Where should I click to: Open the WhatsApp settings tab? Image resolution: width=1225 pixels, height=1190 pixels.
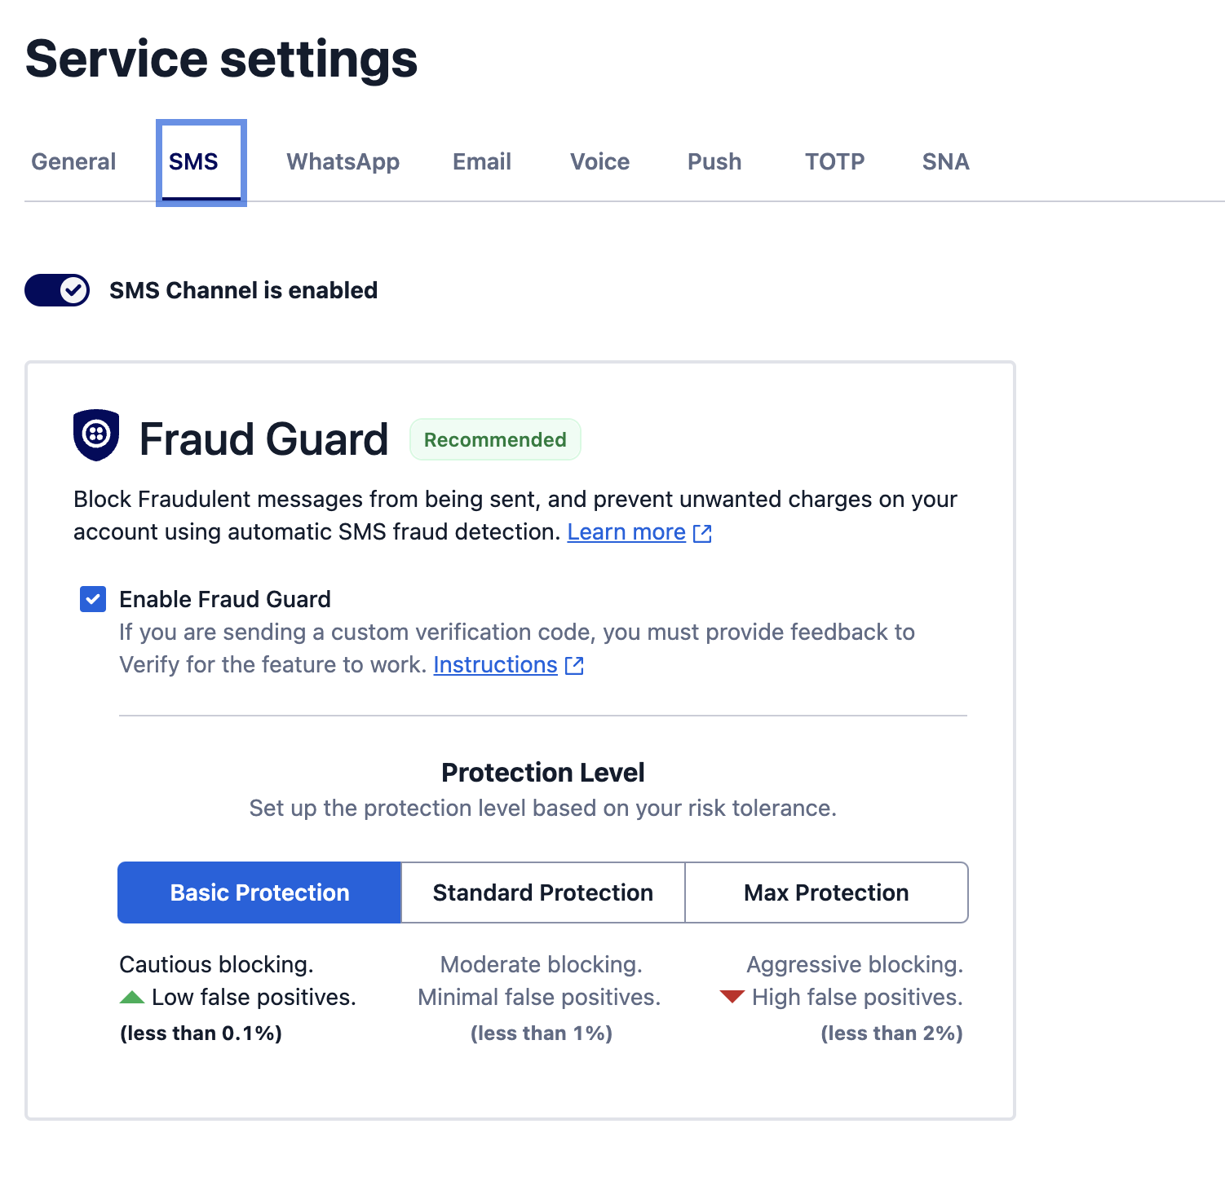click(343, 161)
